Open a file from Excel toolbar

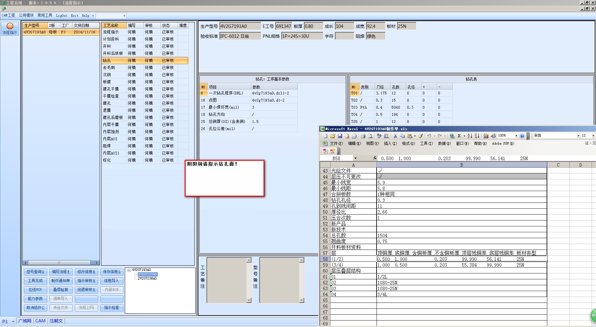coord(332,136)
